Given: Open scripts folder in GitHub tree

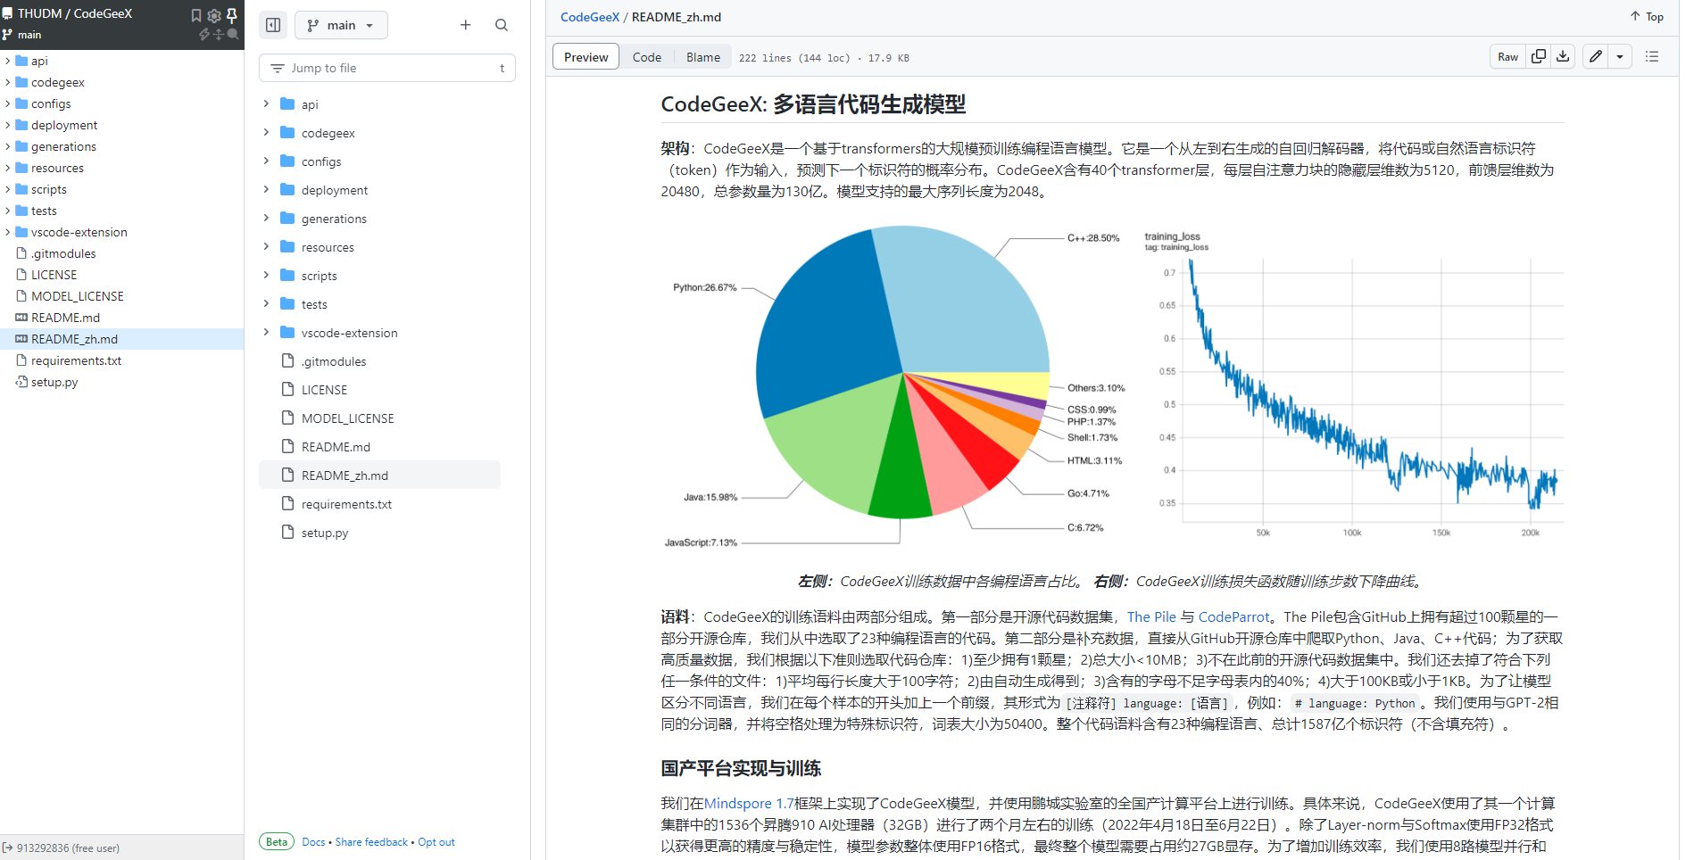Looking at the screenshot, I should (x=320, y=276).
